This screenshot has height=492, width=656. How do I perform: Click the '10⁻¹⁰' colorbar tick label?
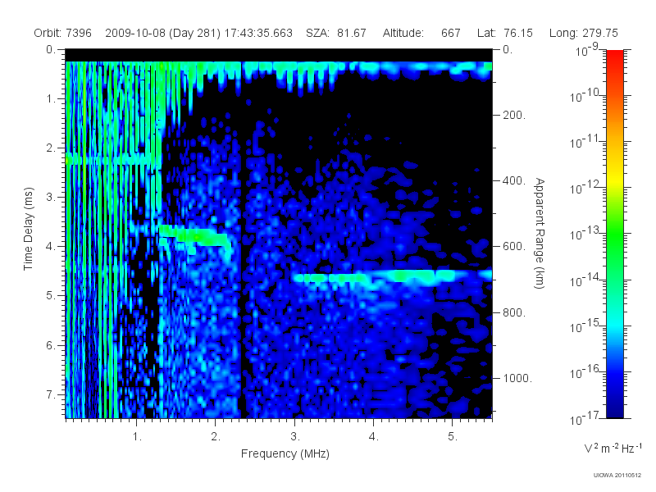tap(586, 96)
